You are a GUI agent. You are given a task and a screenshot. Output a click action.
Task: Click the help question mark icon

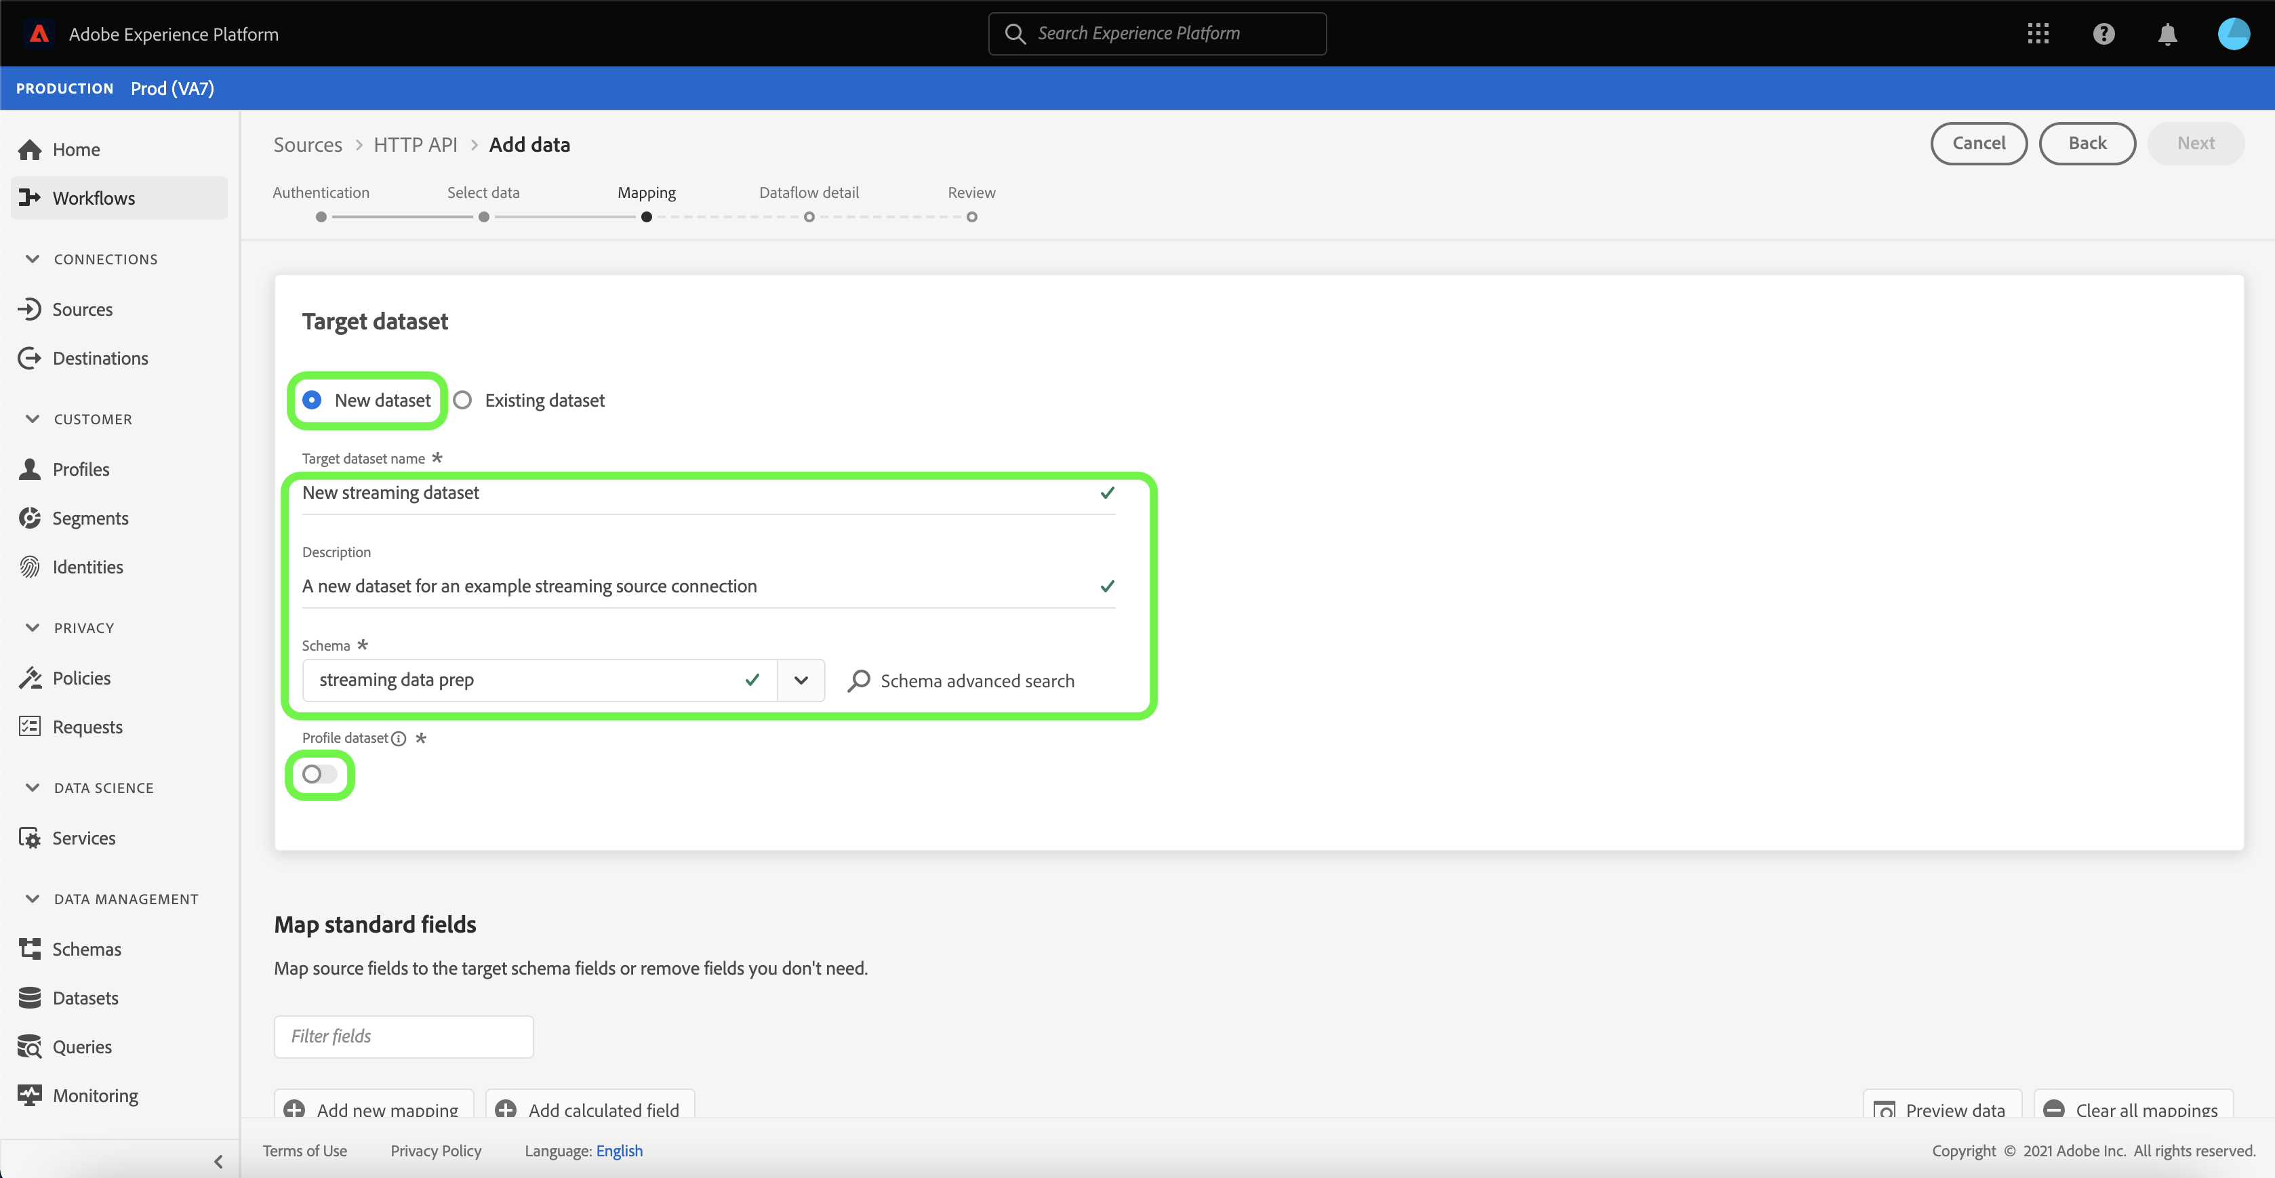pos(2103,34)
